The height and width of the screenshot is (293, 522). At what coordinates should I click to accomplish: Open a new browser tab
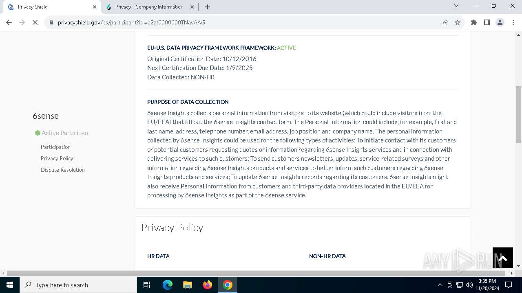[208, 7]
